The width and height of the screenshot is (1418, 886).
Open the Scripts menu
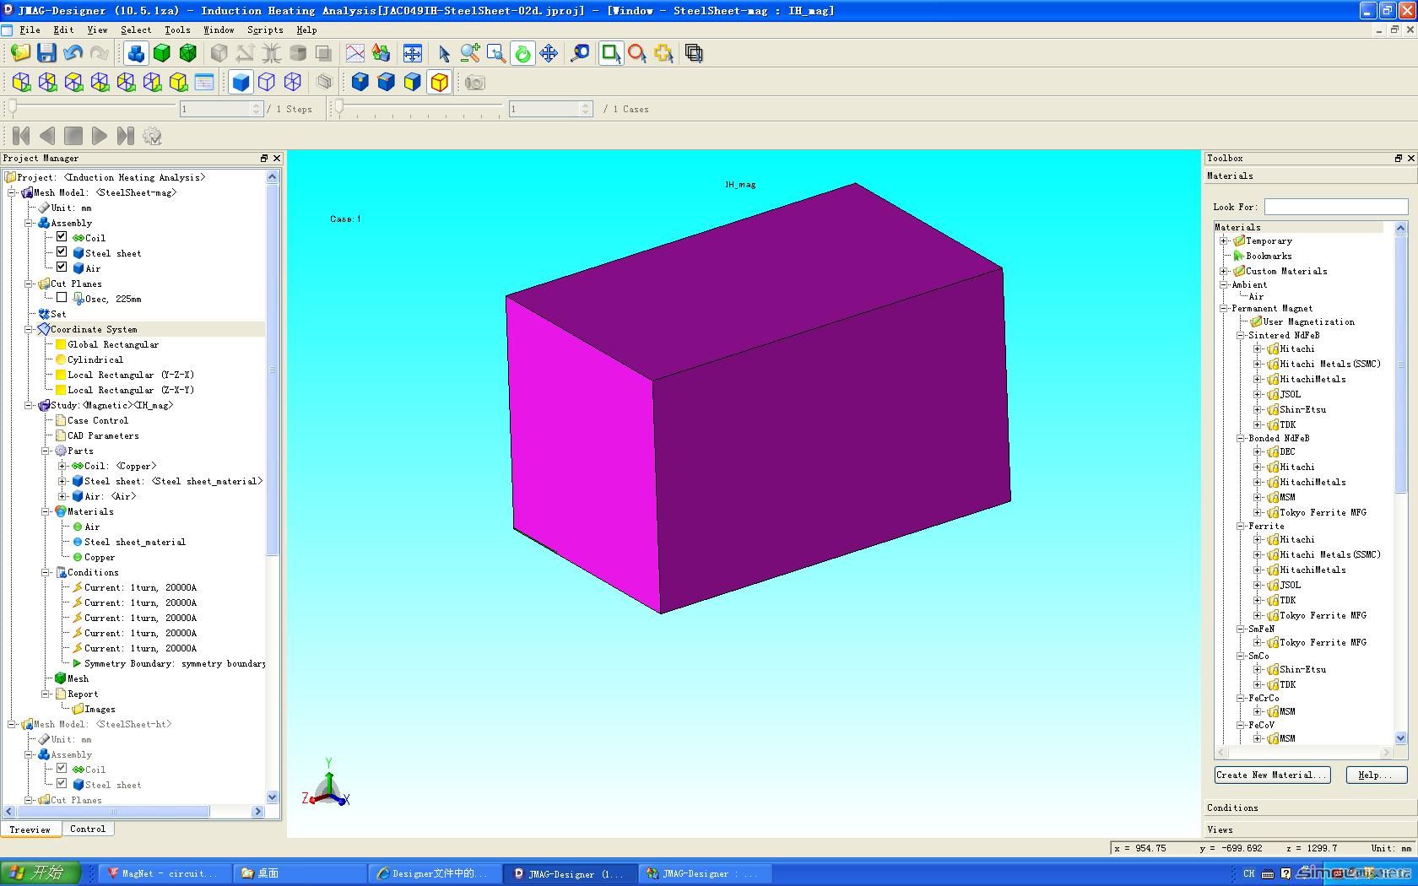(265, 30)
